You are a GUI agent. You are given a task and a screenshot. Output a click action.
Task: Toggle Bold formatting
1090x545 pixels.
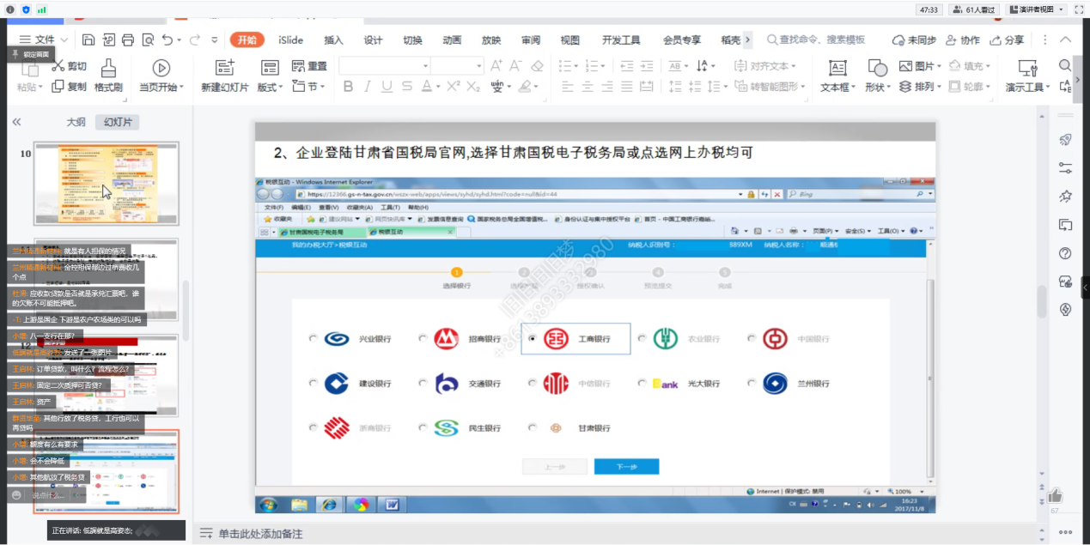(348, 86)
